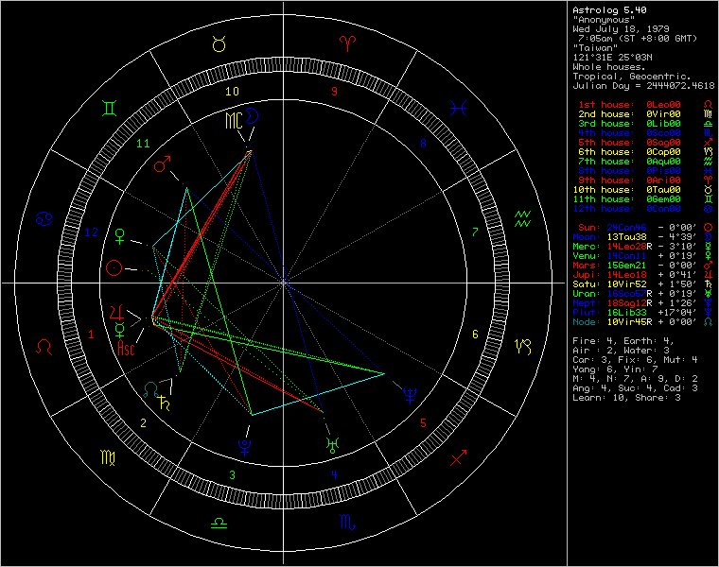Click the Sun glyph at the Sun row's end
This screenshot has height=567, width=719.
pyautogui.click(x=708, y=228)
